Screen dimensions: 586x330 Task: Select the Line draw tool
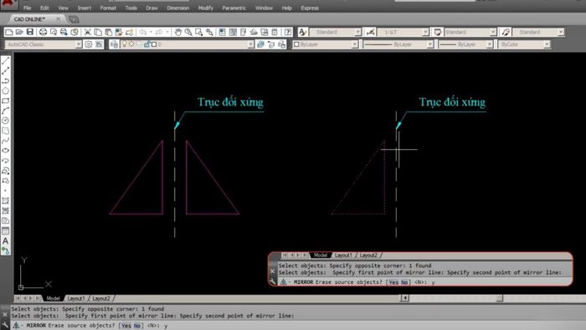[6, 61]
